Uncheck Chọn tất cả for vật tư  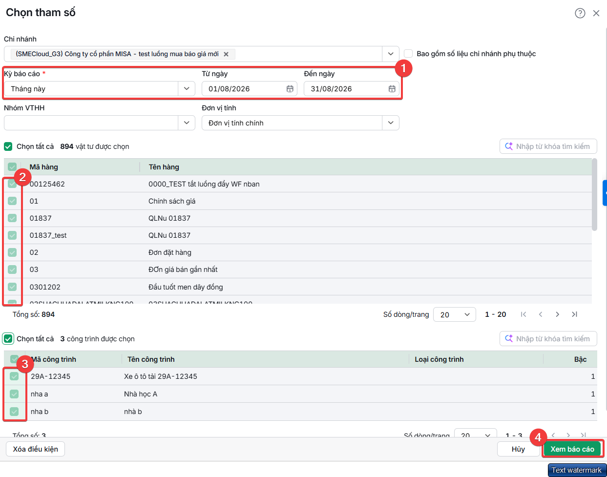pyautogui.click(x=8, y=146)
